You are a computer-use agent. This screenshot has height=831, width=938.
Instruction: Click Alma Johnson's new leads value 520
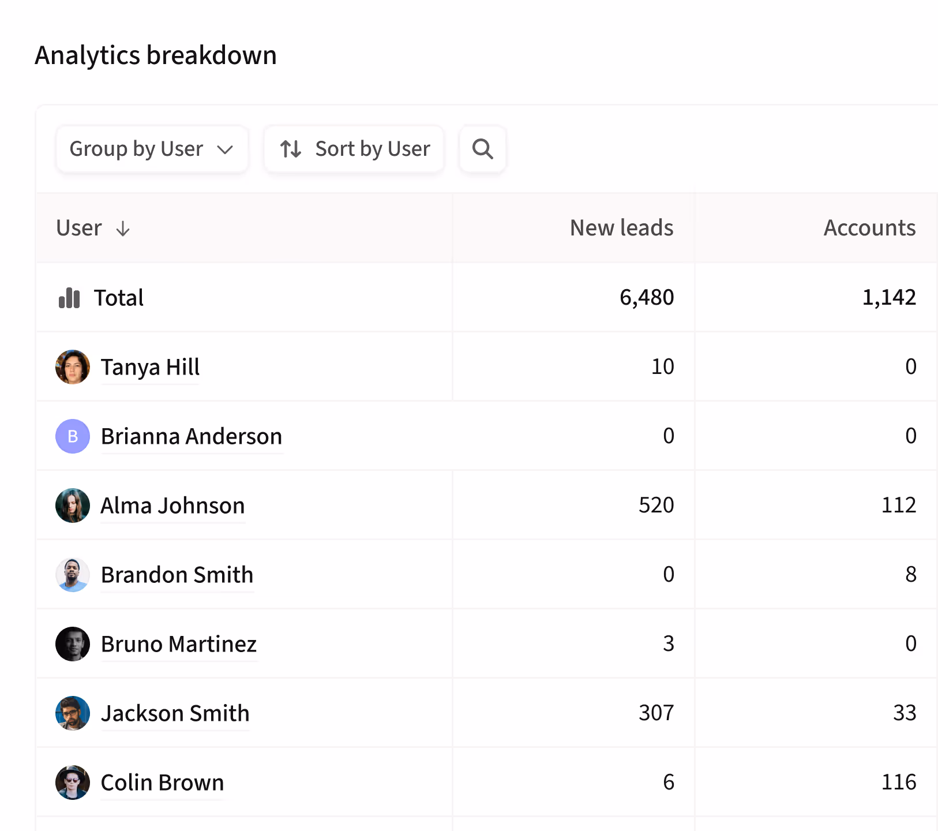(x=656, y=505)
